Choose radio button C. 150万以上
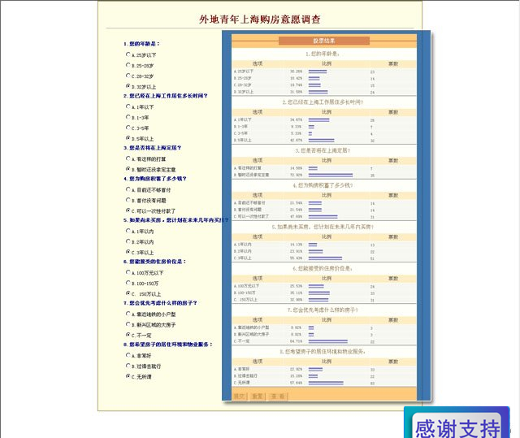Viewport: 520px width, 438px height. (x=128, y=293)
